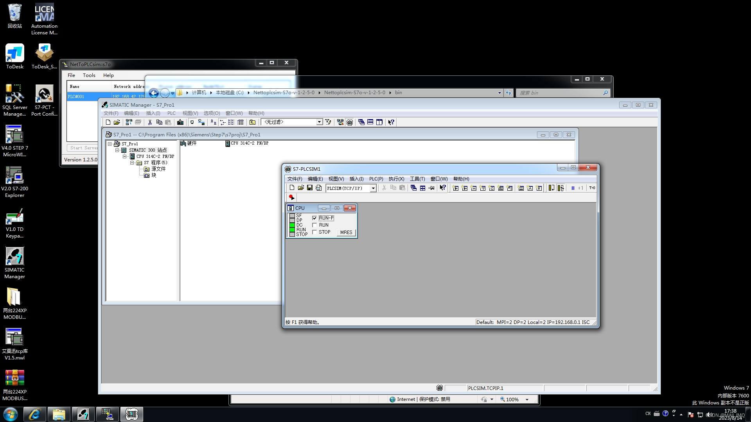Open 执行(X) menu in S7-PLCSIM

[x=396, y=179]
